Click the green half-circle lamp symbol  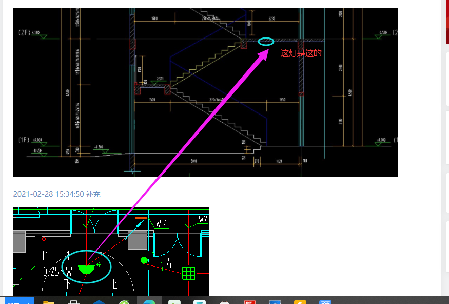point(86,269)
